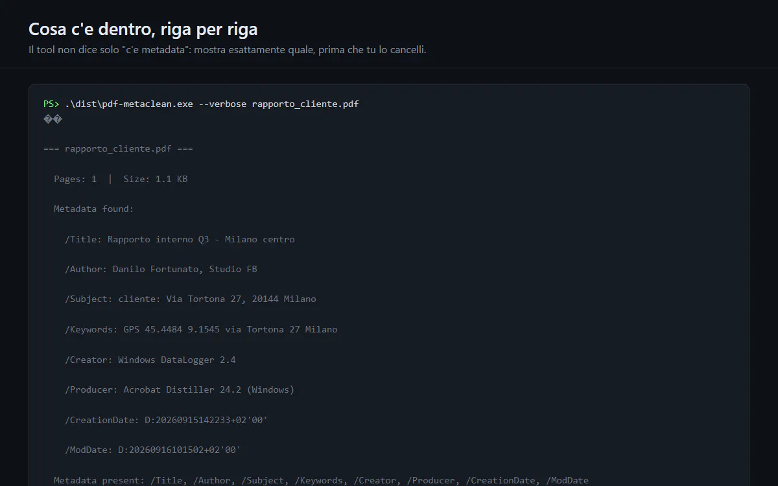Select the /Author line "Danilo Fortunato, Studio FB"
This screenshot has height=486, width=778.
coord(161,269)
